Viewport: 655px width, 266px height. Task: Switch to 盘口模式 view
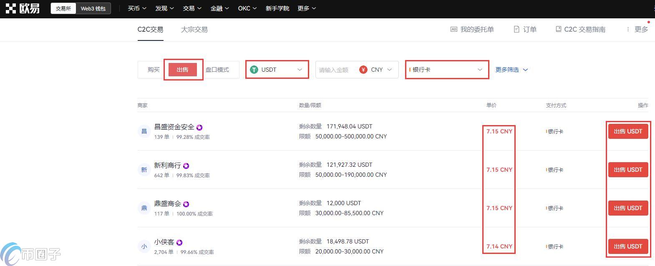click(217, 70)
